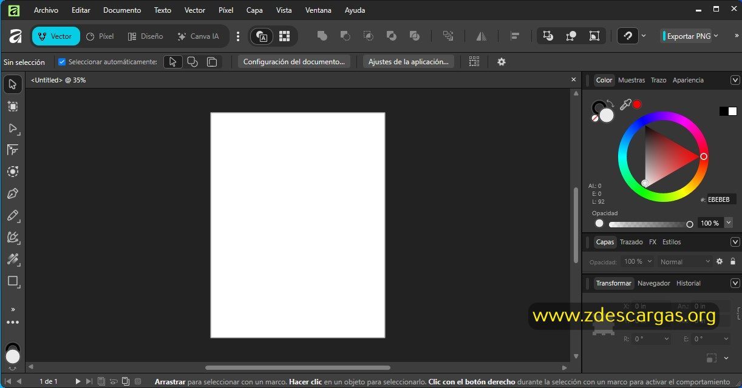Screen dimensions: 742x388
Task: Open the alignment options icon
Action: click(x=515, y=36)
